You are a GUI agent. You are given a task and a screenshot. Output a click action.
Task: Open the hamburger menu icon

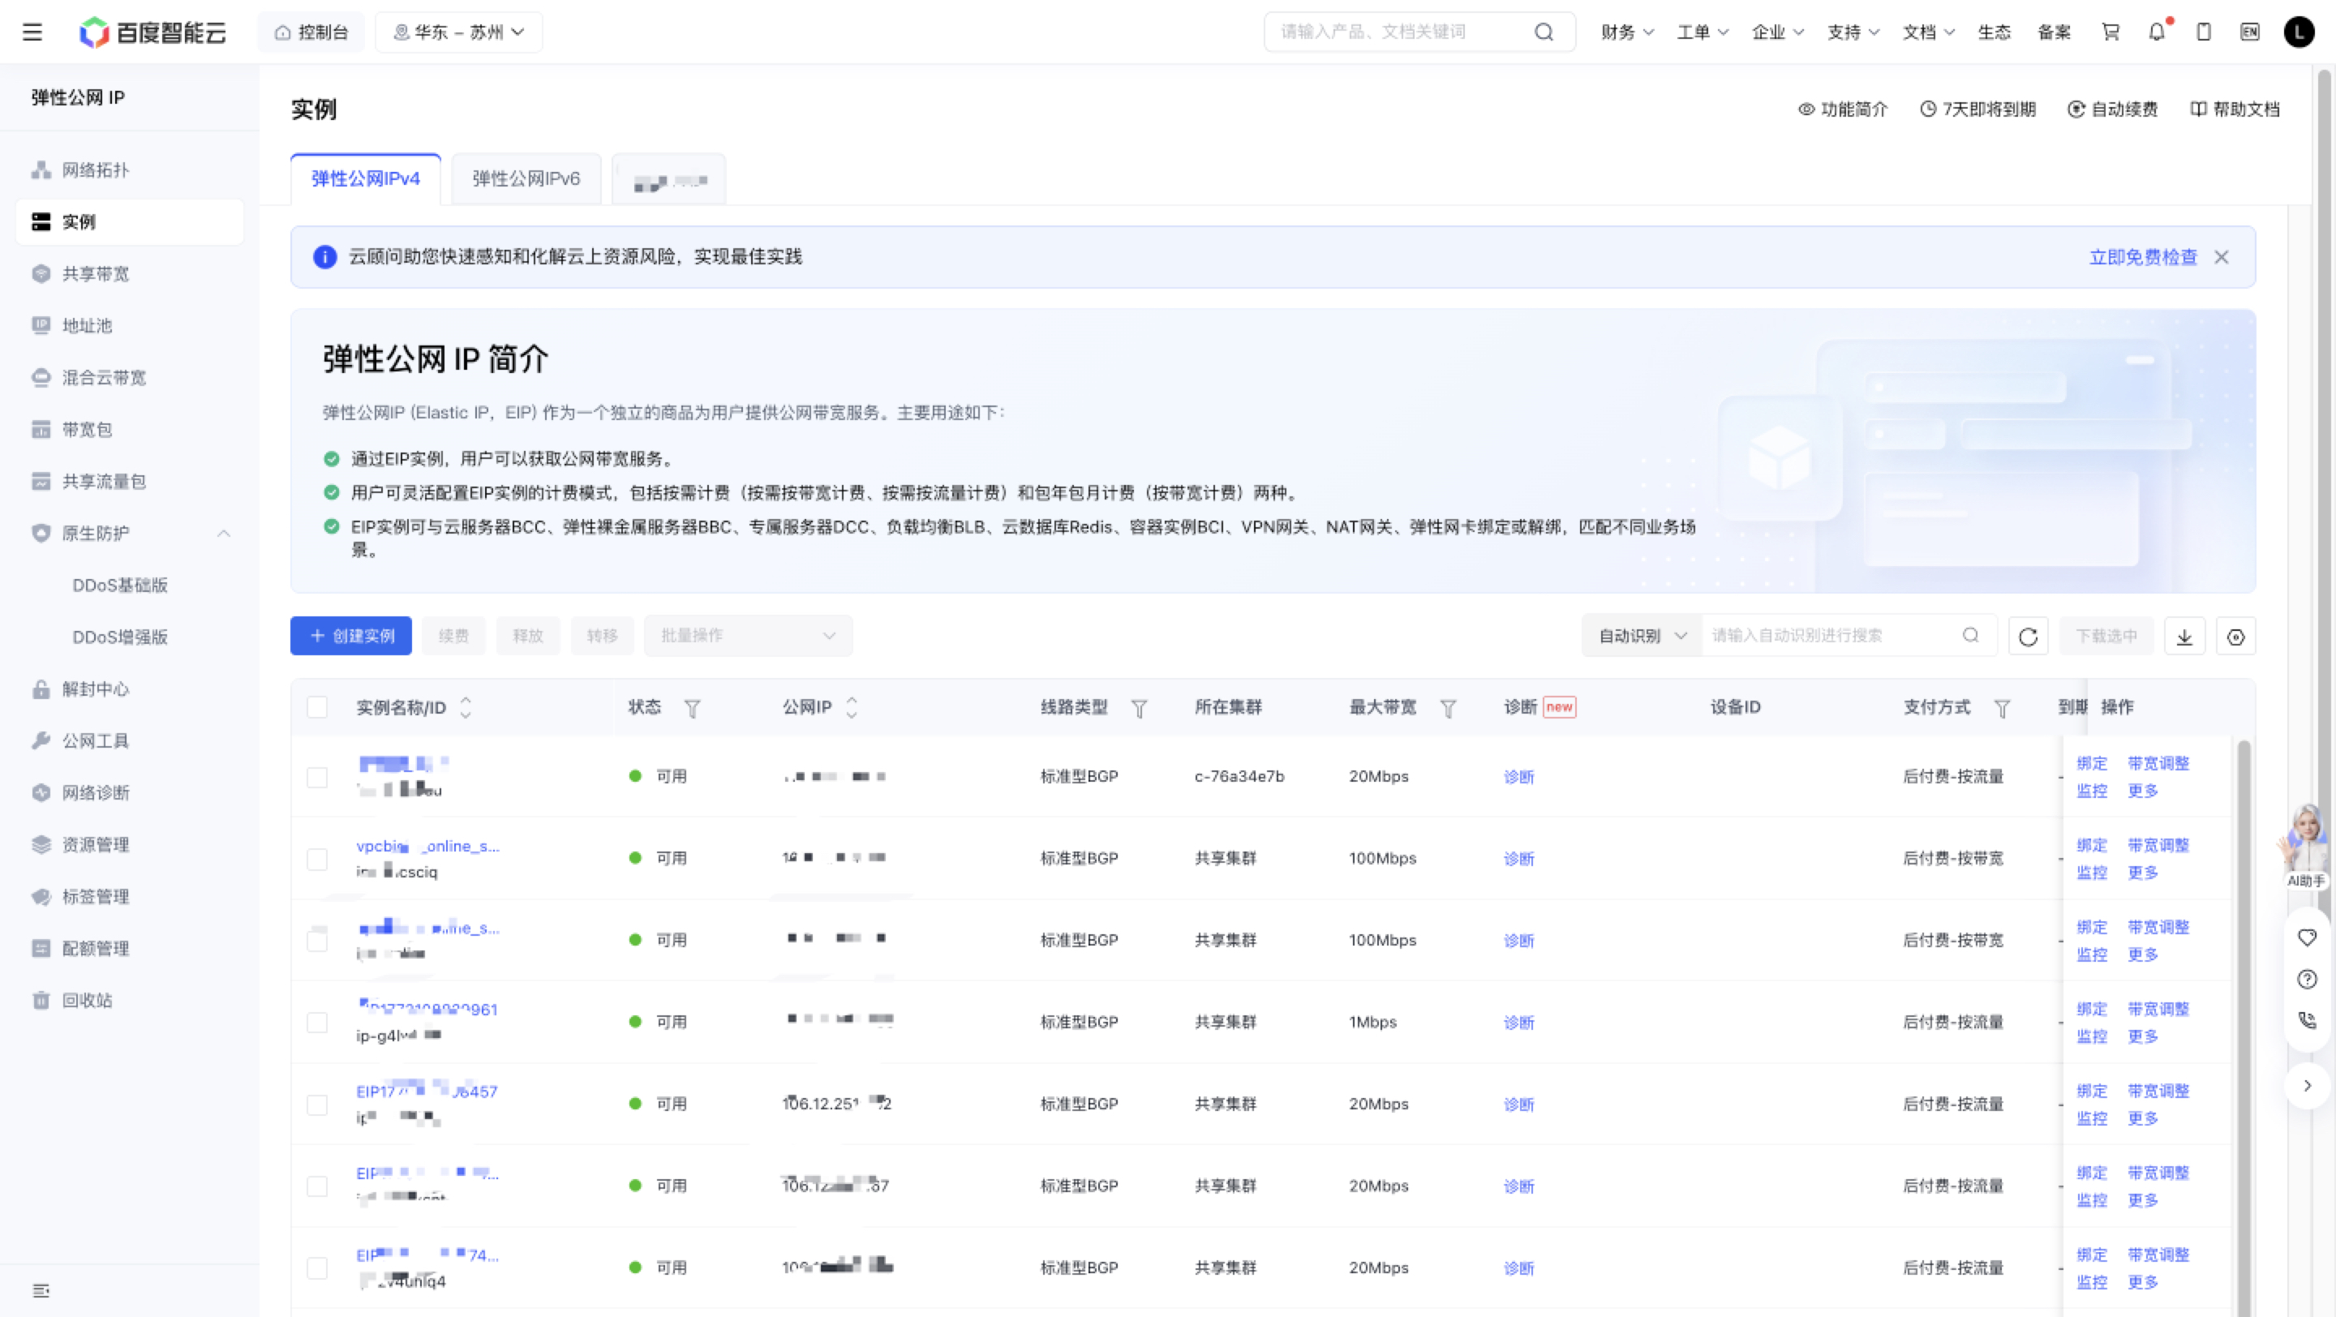click(x=32, y=32)
